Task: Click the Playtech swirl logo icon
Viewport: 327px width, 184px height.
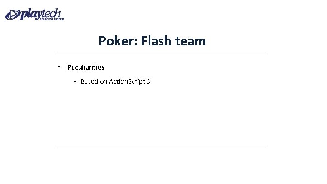Action: point(13,15)
